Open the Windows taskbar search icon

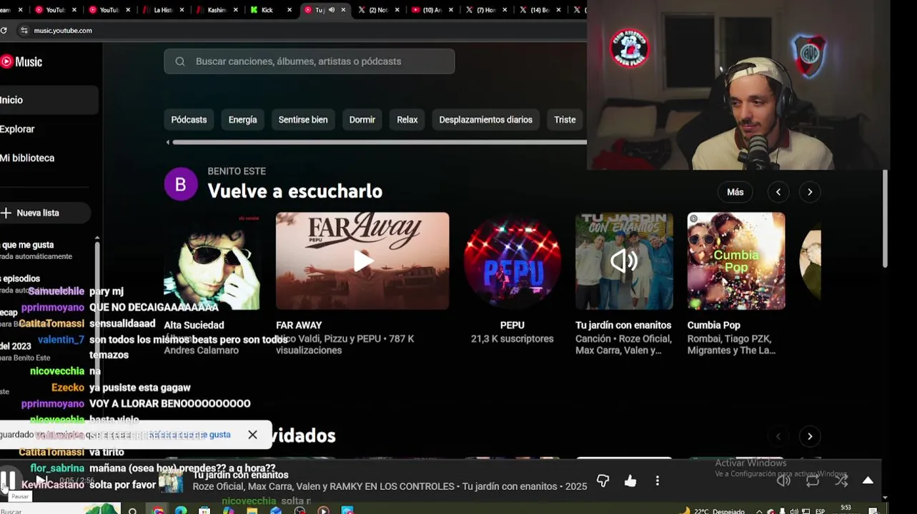132,510
